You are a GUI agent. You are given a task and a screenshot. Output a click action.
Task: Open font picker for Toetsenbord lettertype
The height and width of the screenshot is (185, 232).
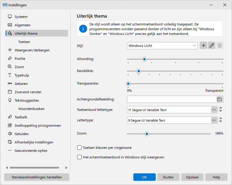(x=214, y=110)
